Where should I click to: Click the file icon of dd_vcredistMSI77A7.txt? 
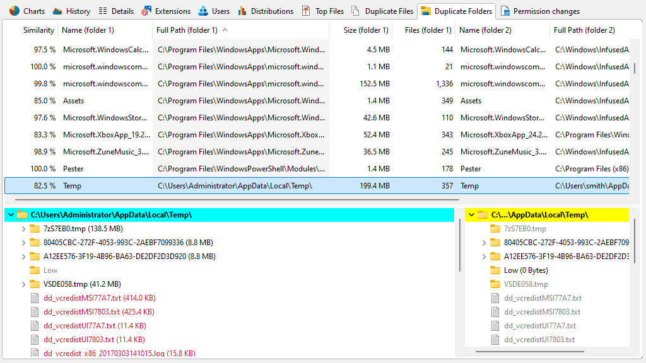pyautogui.click(x=35, y=297)
